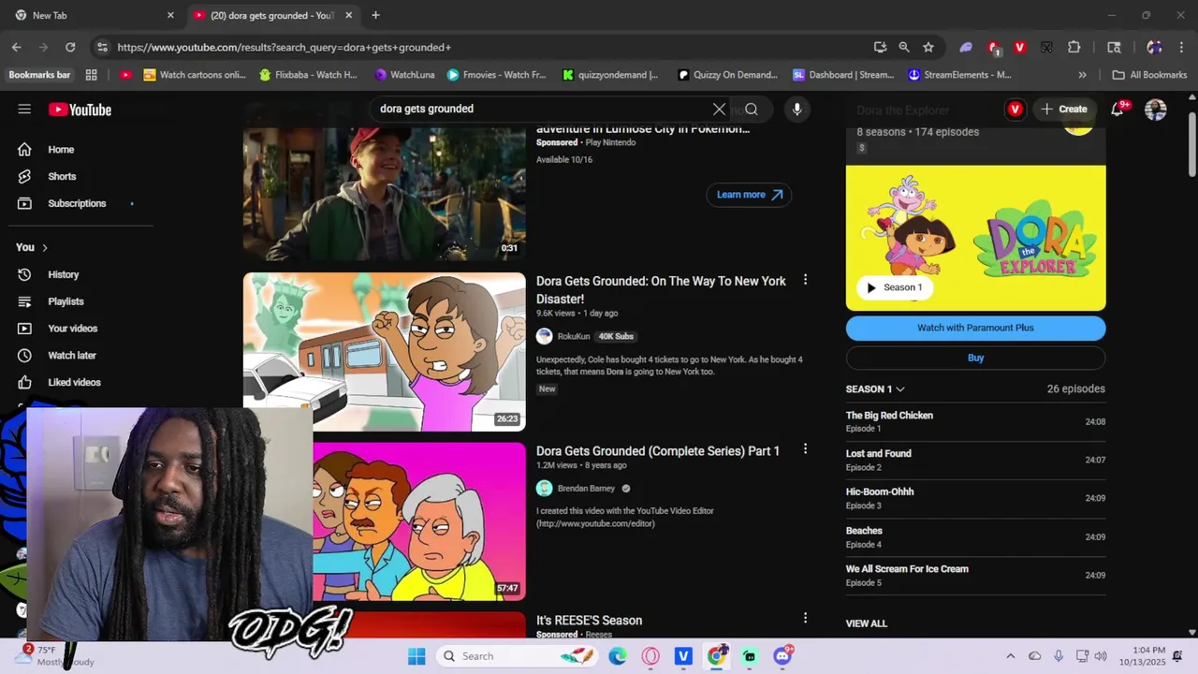Viewport: 1198px width, 674px height.
Task: Open the account avatar menu
Action: pyautogui.click(x=1156, y=110)
